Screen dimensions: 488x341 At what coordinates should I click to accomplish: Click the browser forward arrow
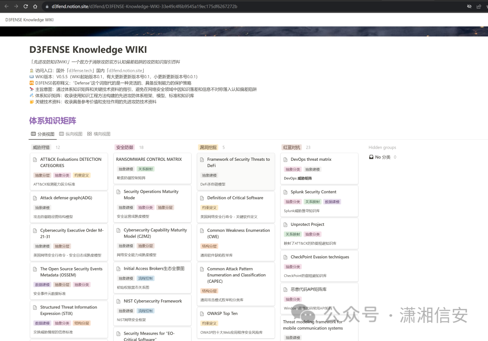(16, 6)
